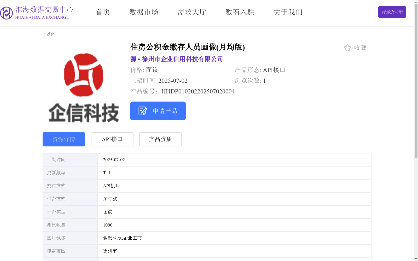This screenshot has width=418, height=261.
Task: Switch to the API接口 tab
Action: [x=112, y=139]
